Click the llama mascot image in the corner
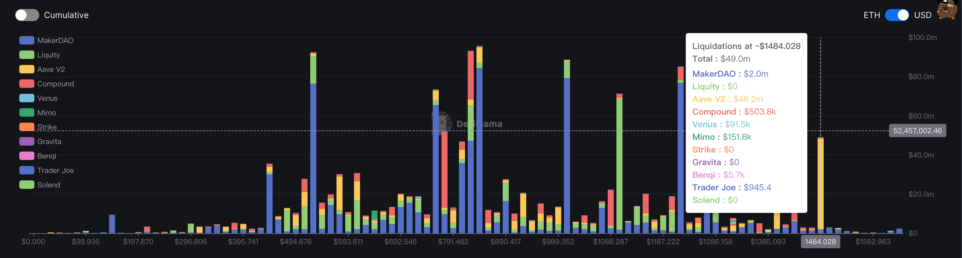Viewport: 962px width, 258px height. [x=947, y=9]
